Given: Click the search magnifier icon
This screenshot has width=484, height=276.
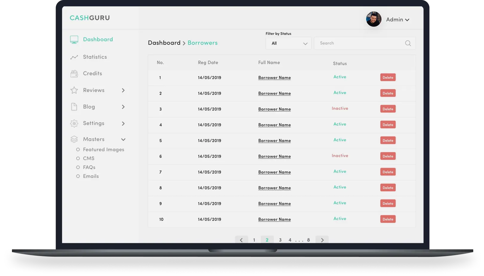Looking at the screenshot, I should [408, 43].
